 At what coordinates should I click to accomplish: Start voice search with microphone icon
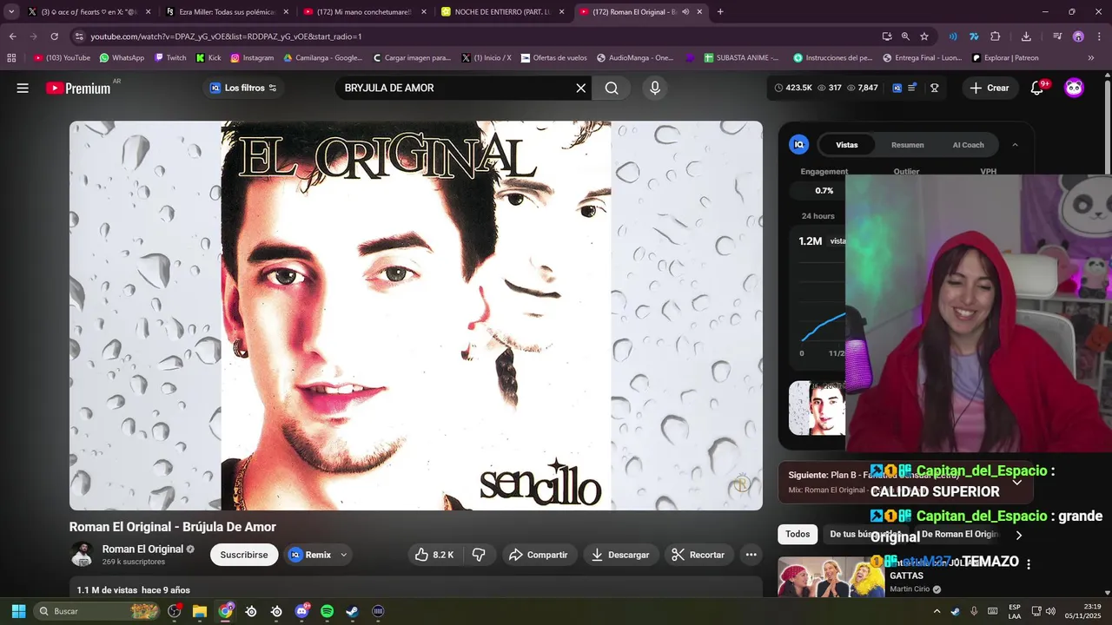click(655, 88)
